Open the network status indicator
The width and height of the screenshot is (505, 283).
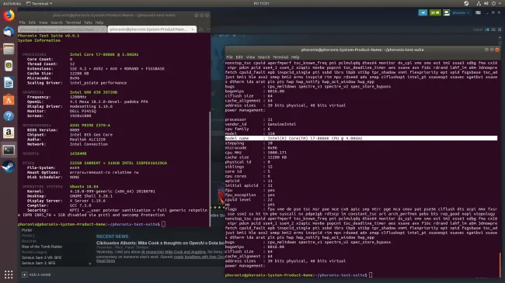click(479, 3)
